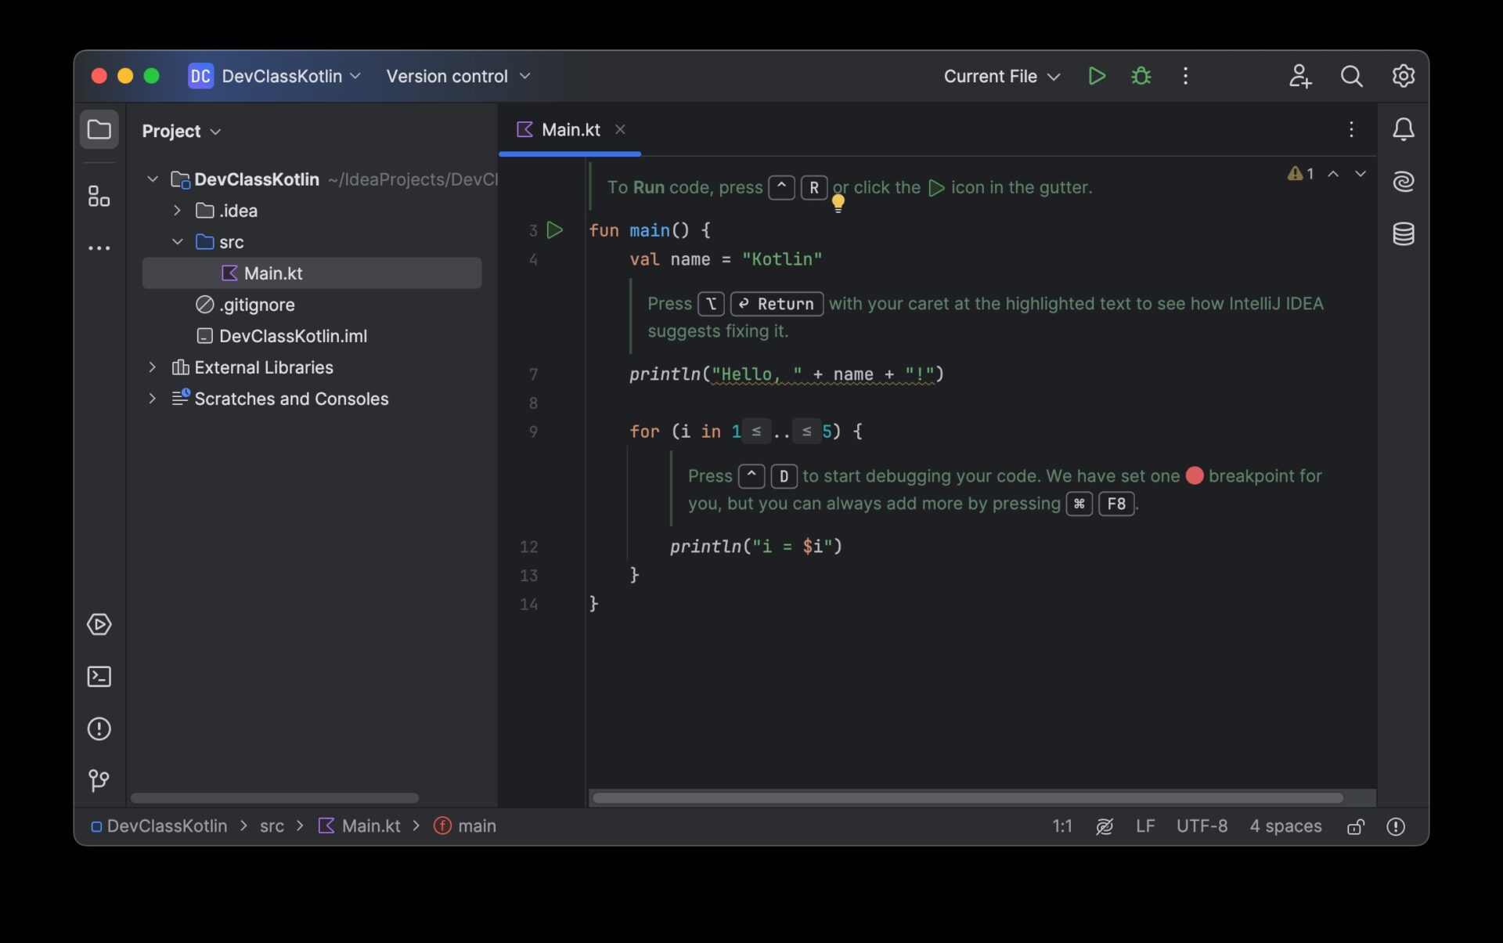This screenshot has width=1503, height=943.
Task: Open the AI Assistant panel
Action: [x=1404, y=181]
